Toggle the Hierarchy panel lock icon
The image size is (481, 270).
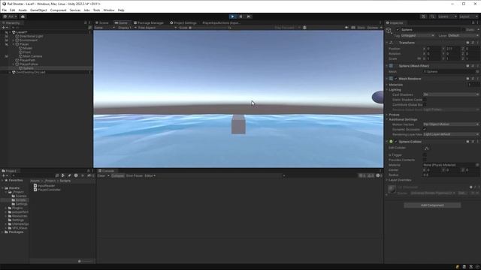85,22
